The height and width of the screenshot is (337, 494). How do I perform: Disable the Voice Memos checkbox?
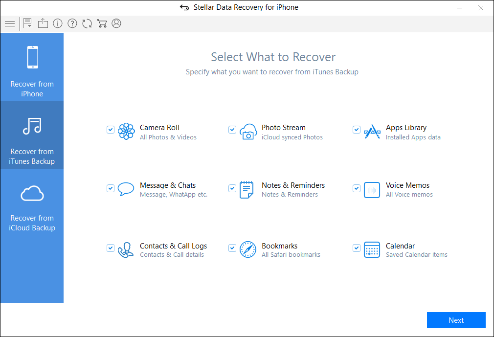(357, 188)
